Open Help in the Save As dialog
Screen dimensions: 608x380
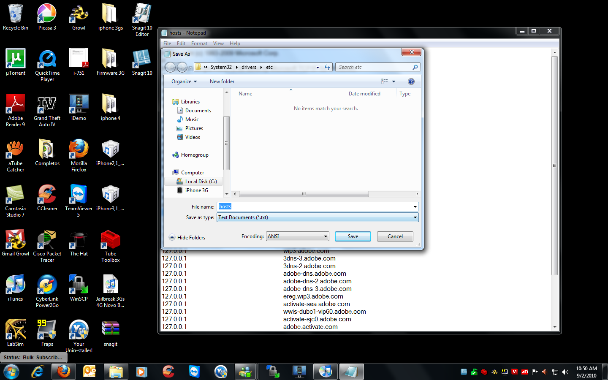pos(411,81)
